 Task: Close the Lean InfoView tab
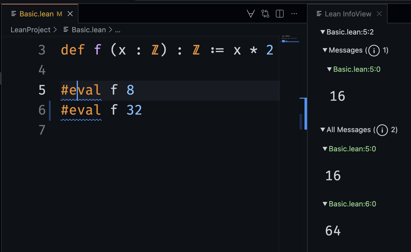[x=379, y=14]
